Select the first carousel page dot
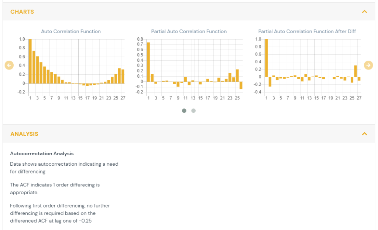378x230 pixels. (184, 111)
